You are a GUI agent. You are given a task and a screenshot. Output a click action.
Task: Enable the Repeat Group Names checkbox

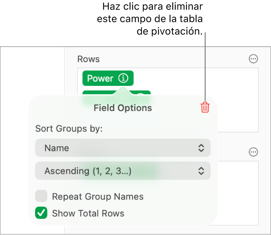(x=41, y=197)
